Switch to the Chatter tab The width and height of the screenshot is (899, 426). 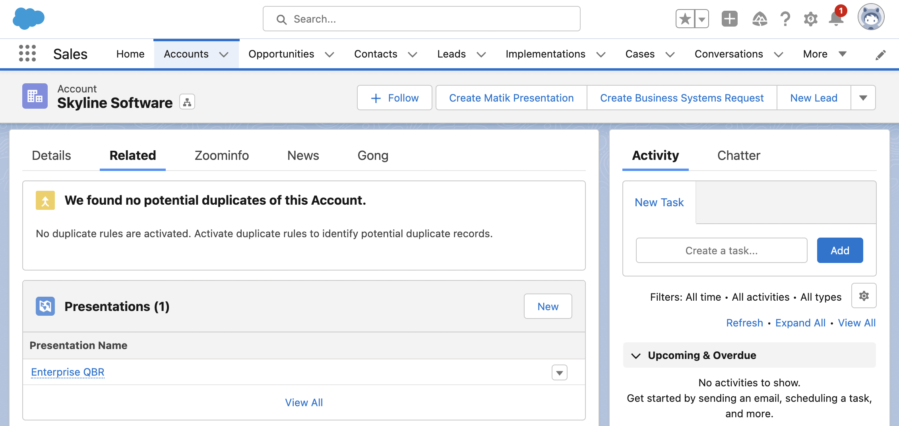738,155
